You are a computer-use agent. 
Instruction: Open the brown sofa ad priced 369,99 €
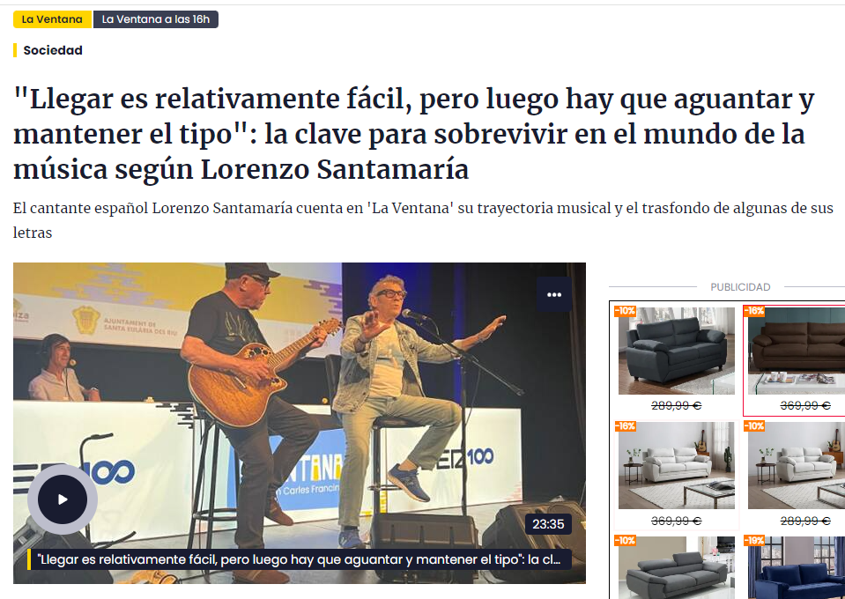point(795,359)
